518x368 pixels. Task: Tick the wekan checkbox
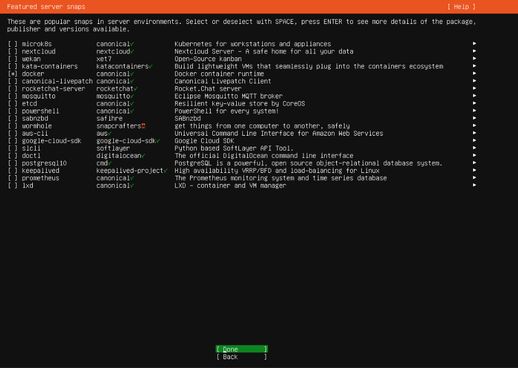point(13,59)
